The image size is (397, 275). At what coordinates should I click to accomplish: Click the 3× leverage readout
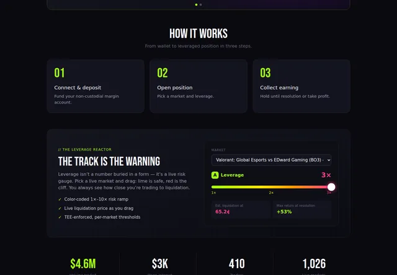[326, 175]
